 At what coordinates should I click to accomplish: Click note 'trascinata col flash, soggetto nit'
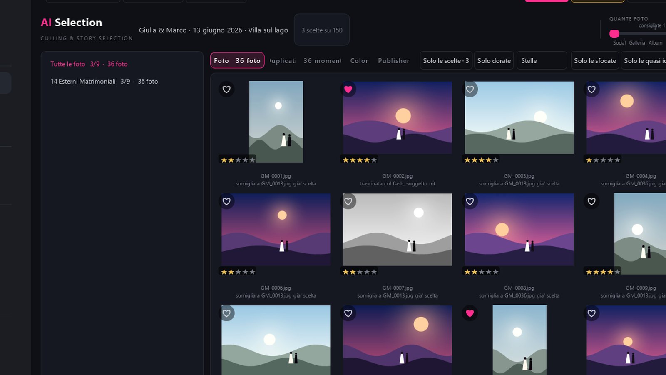click(398, 183)
